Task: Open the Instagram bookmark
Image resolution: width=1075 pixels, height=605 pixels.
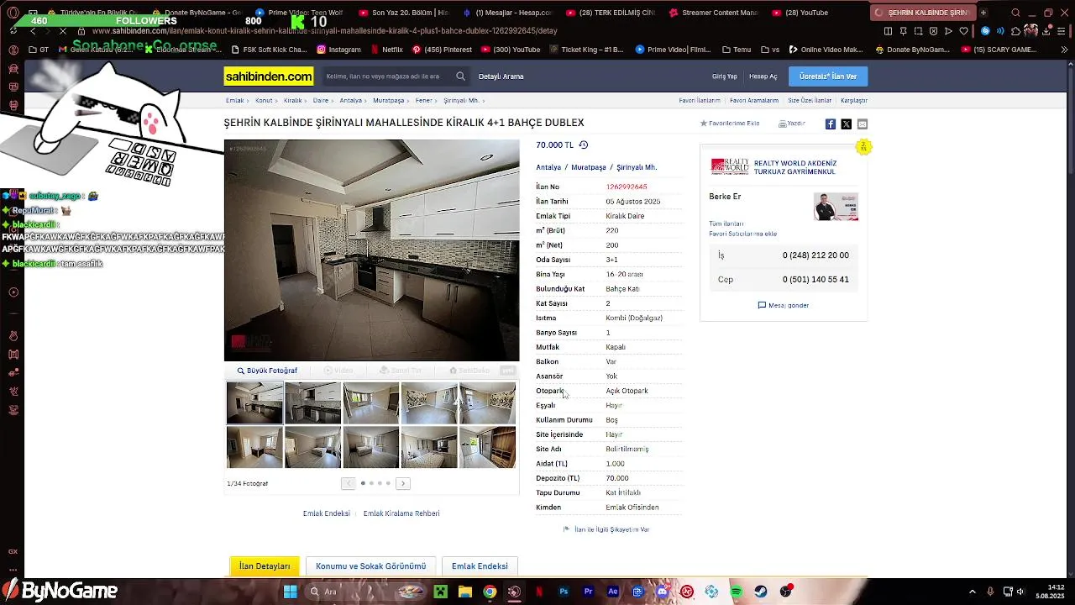Action: click(338, 50)
